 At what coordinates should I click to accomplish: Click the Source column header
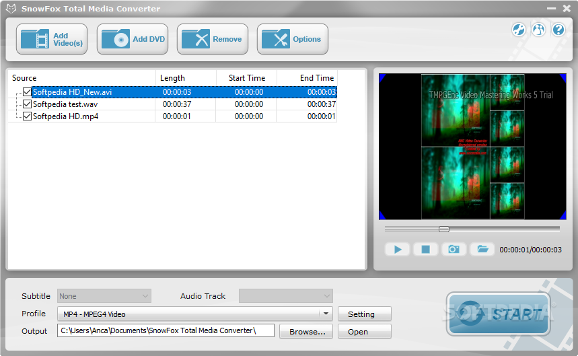pyautogui.click(x=82, y=78)
